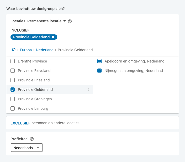This screenshot has height=162, width=185.
Task: Select the Provincie Groningen checkbox
Action: pyautogui.click(x=13, y=99)
